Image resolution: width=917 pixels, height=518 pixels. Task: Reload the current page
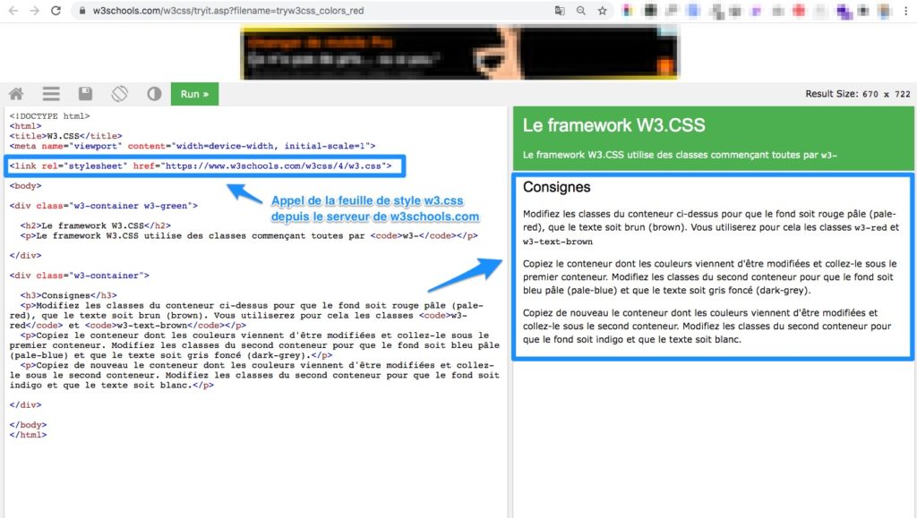(x=56, y=11)
